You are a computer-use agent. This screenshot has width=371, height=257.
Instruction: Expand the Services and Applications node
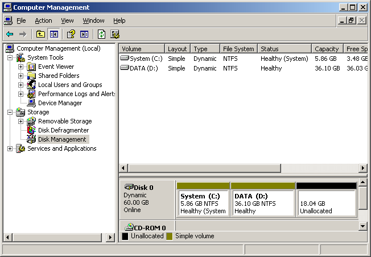tap(10, 148)
